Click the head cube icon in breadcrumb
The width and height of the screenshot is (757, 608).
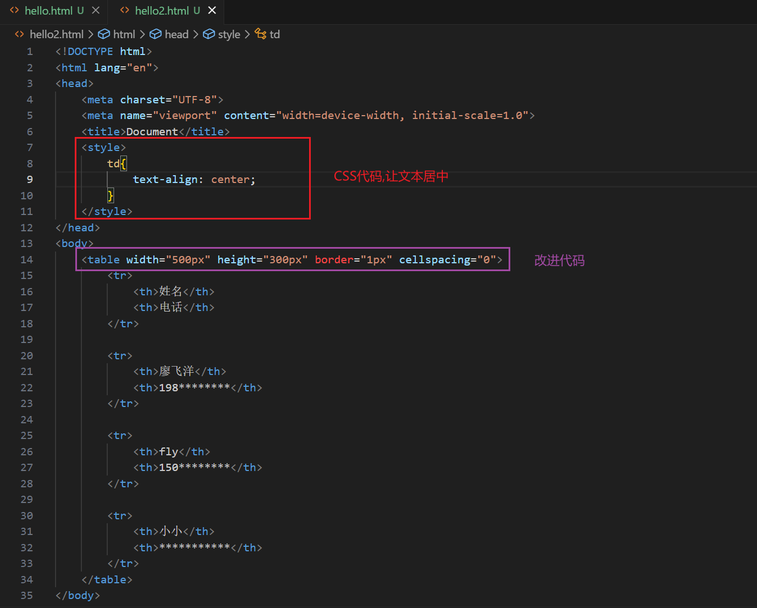(x=156, y=34)
